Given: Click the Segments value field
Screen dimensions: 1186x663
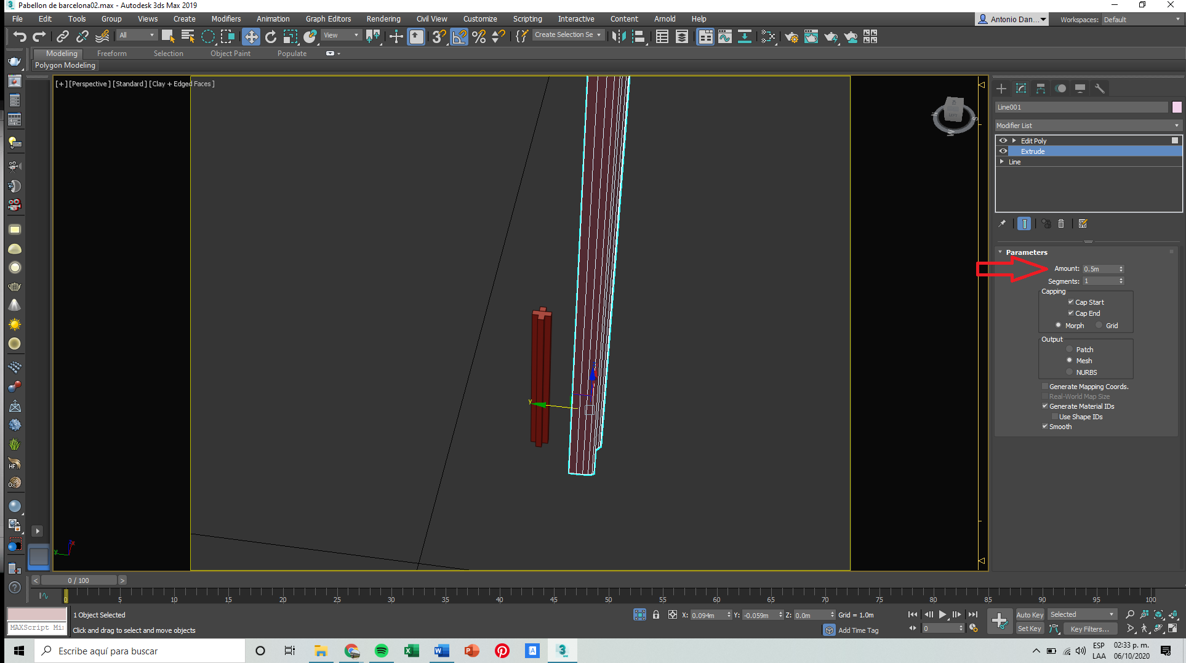Looking at the screenshot, I should (1100, 281).
